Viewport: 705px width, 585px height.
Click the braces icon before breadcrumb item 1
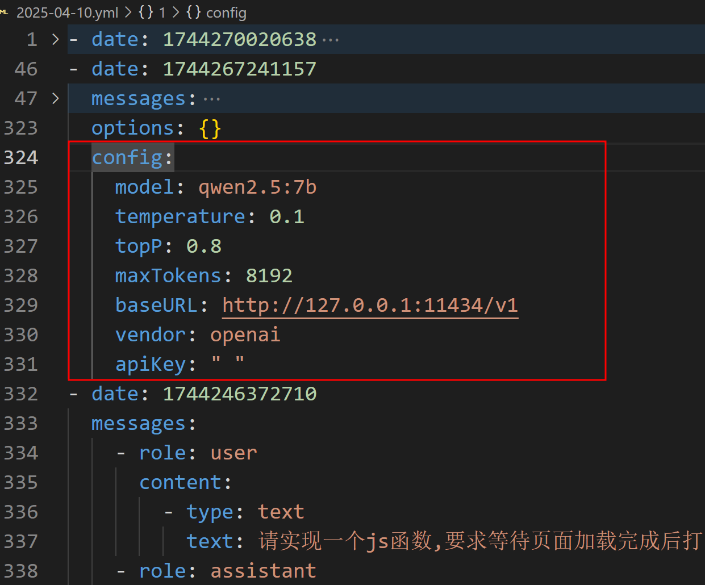click(146, 12)
